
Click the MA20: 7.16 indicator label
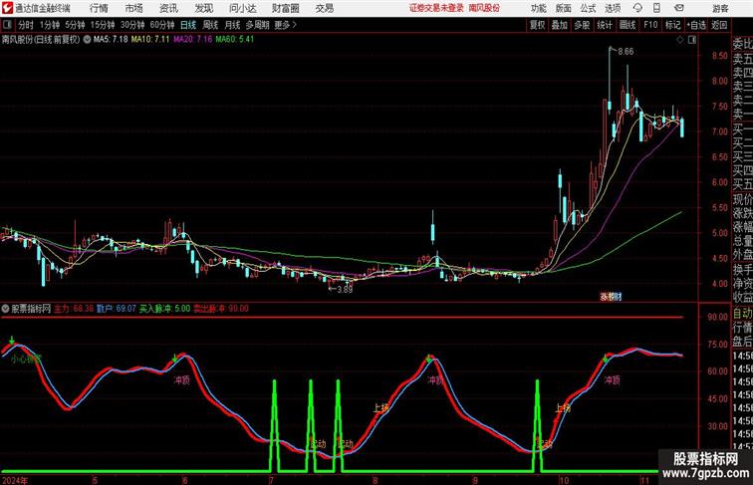(x=192, y=40)
